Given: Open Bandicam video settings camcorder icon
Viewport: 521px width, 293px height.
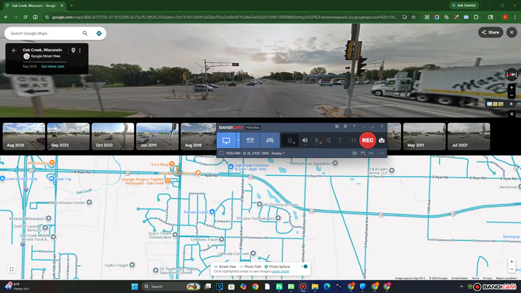Looking at the screenshot, I should 354,153.
